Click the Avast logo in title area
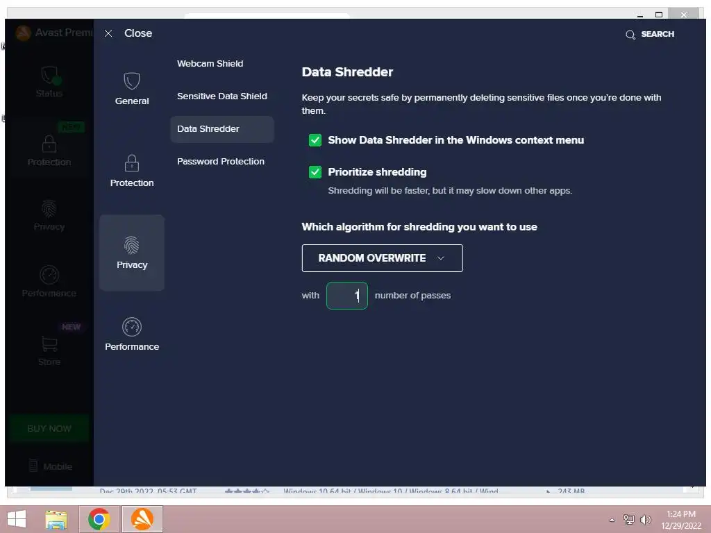This screenshot has width=711, height=533. 23,33
